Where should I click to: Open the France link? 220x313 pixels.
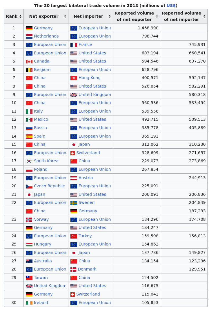pos(85,45)
